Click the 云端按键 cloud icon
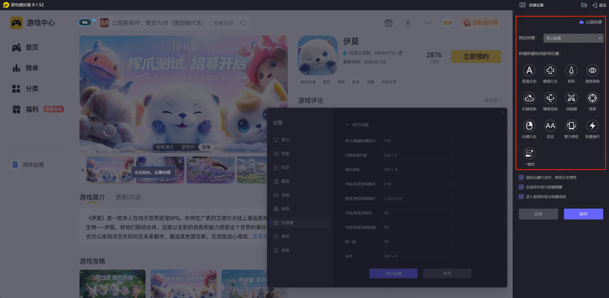This screenshot has height=298, width=609. [x=582, y=22]
